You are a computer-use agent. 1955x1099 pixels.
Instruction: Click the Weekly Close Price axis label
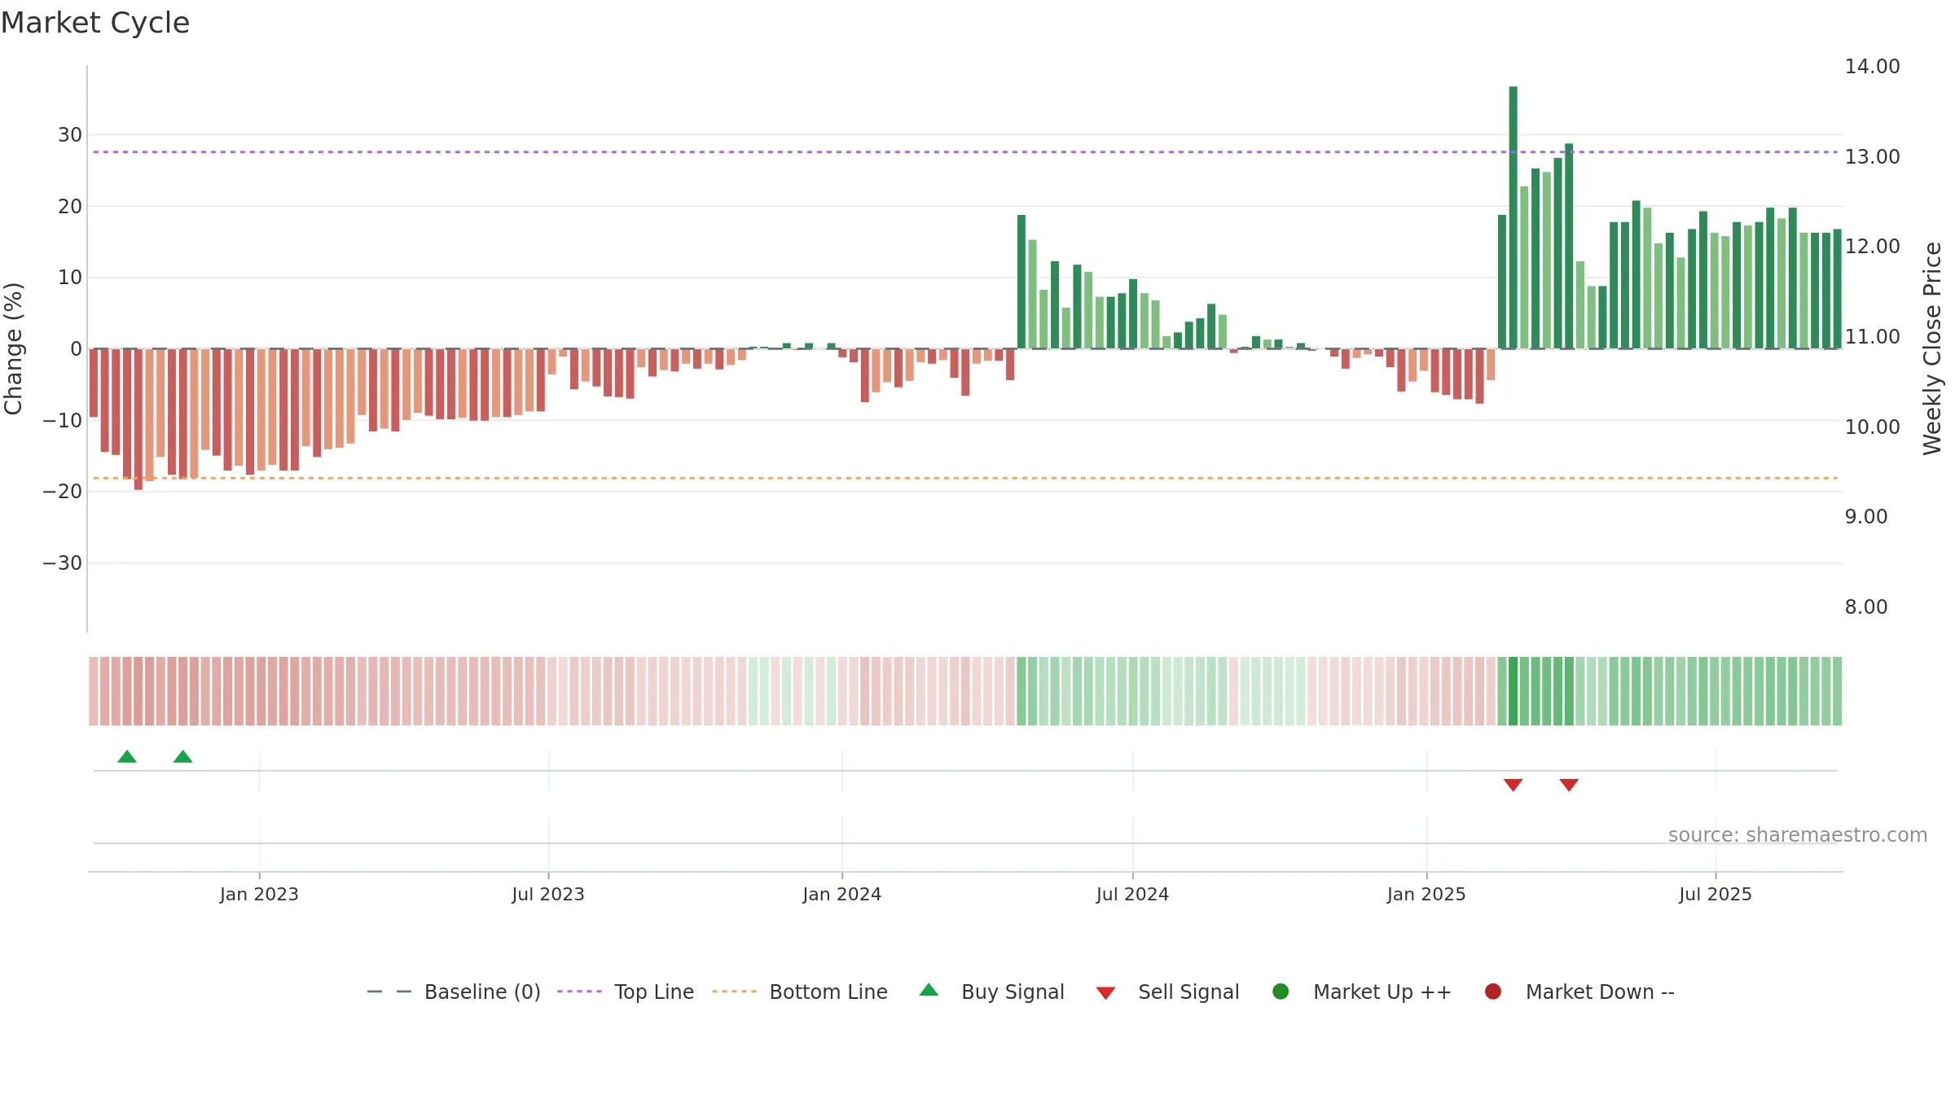1932,348
